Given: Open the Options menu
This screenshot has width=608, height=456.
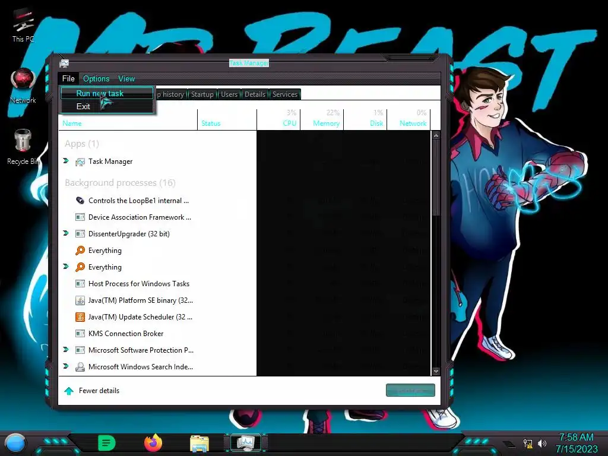Looking at the screenshot, I should [96, 79].
